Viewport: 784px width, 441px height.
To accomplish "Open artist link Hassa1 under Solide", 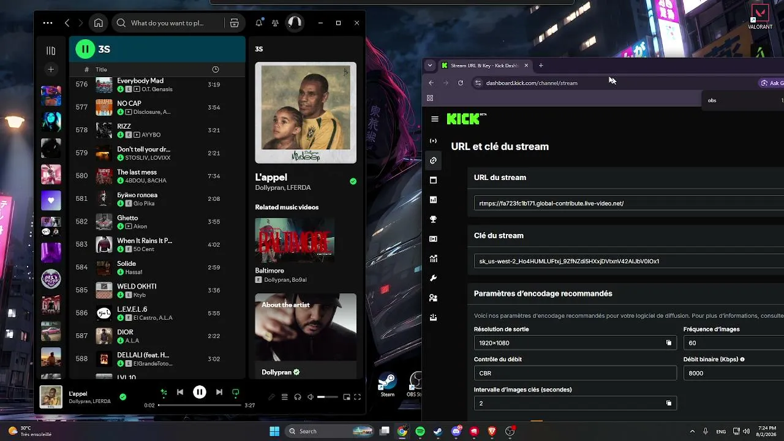I will (134, 272).
